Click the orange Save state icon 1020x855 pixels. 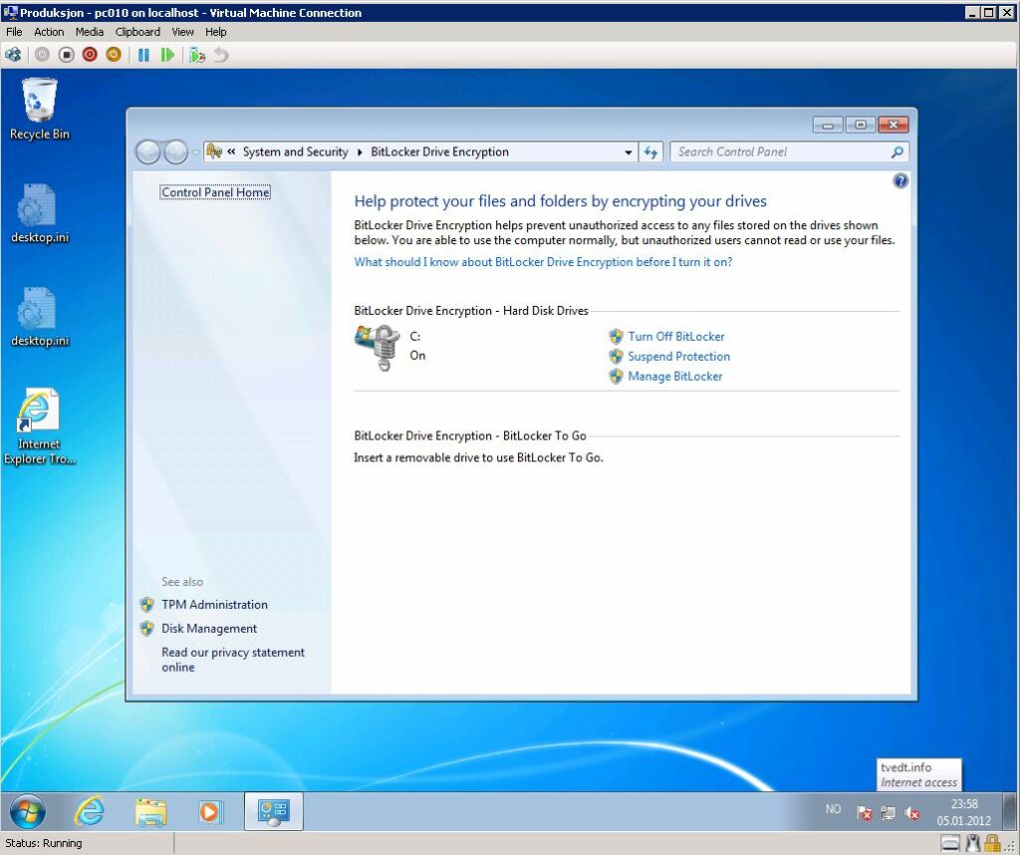pyautogui.click(x=114, y=55)
